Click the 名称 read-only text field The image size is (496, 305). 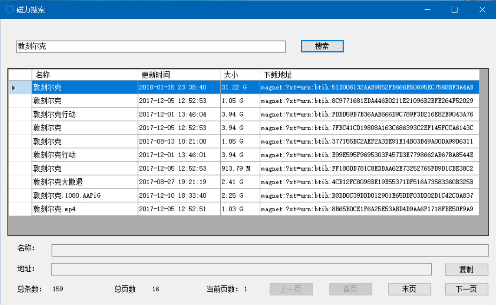[x=270, y=250]
